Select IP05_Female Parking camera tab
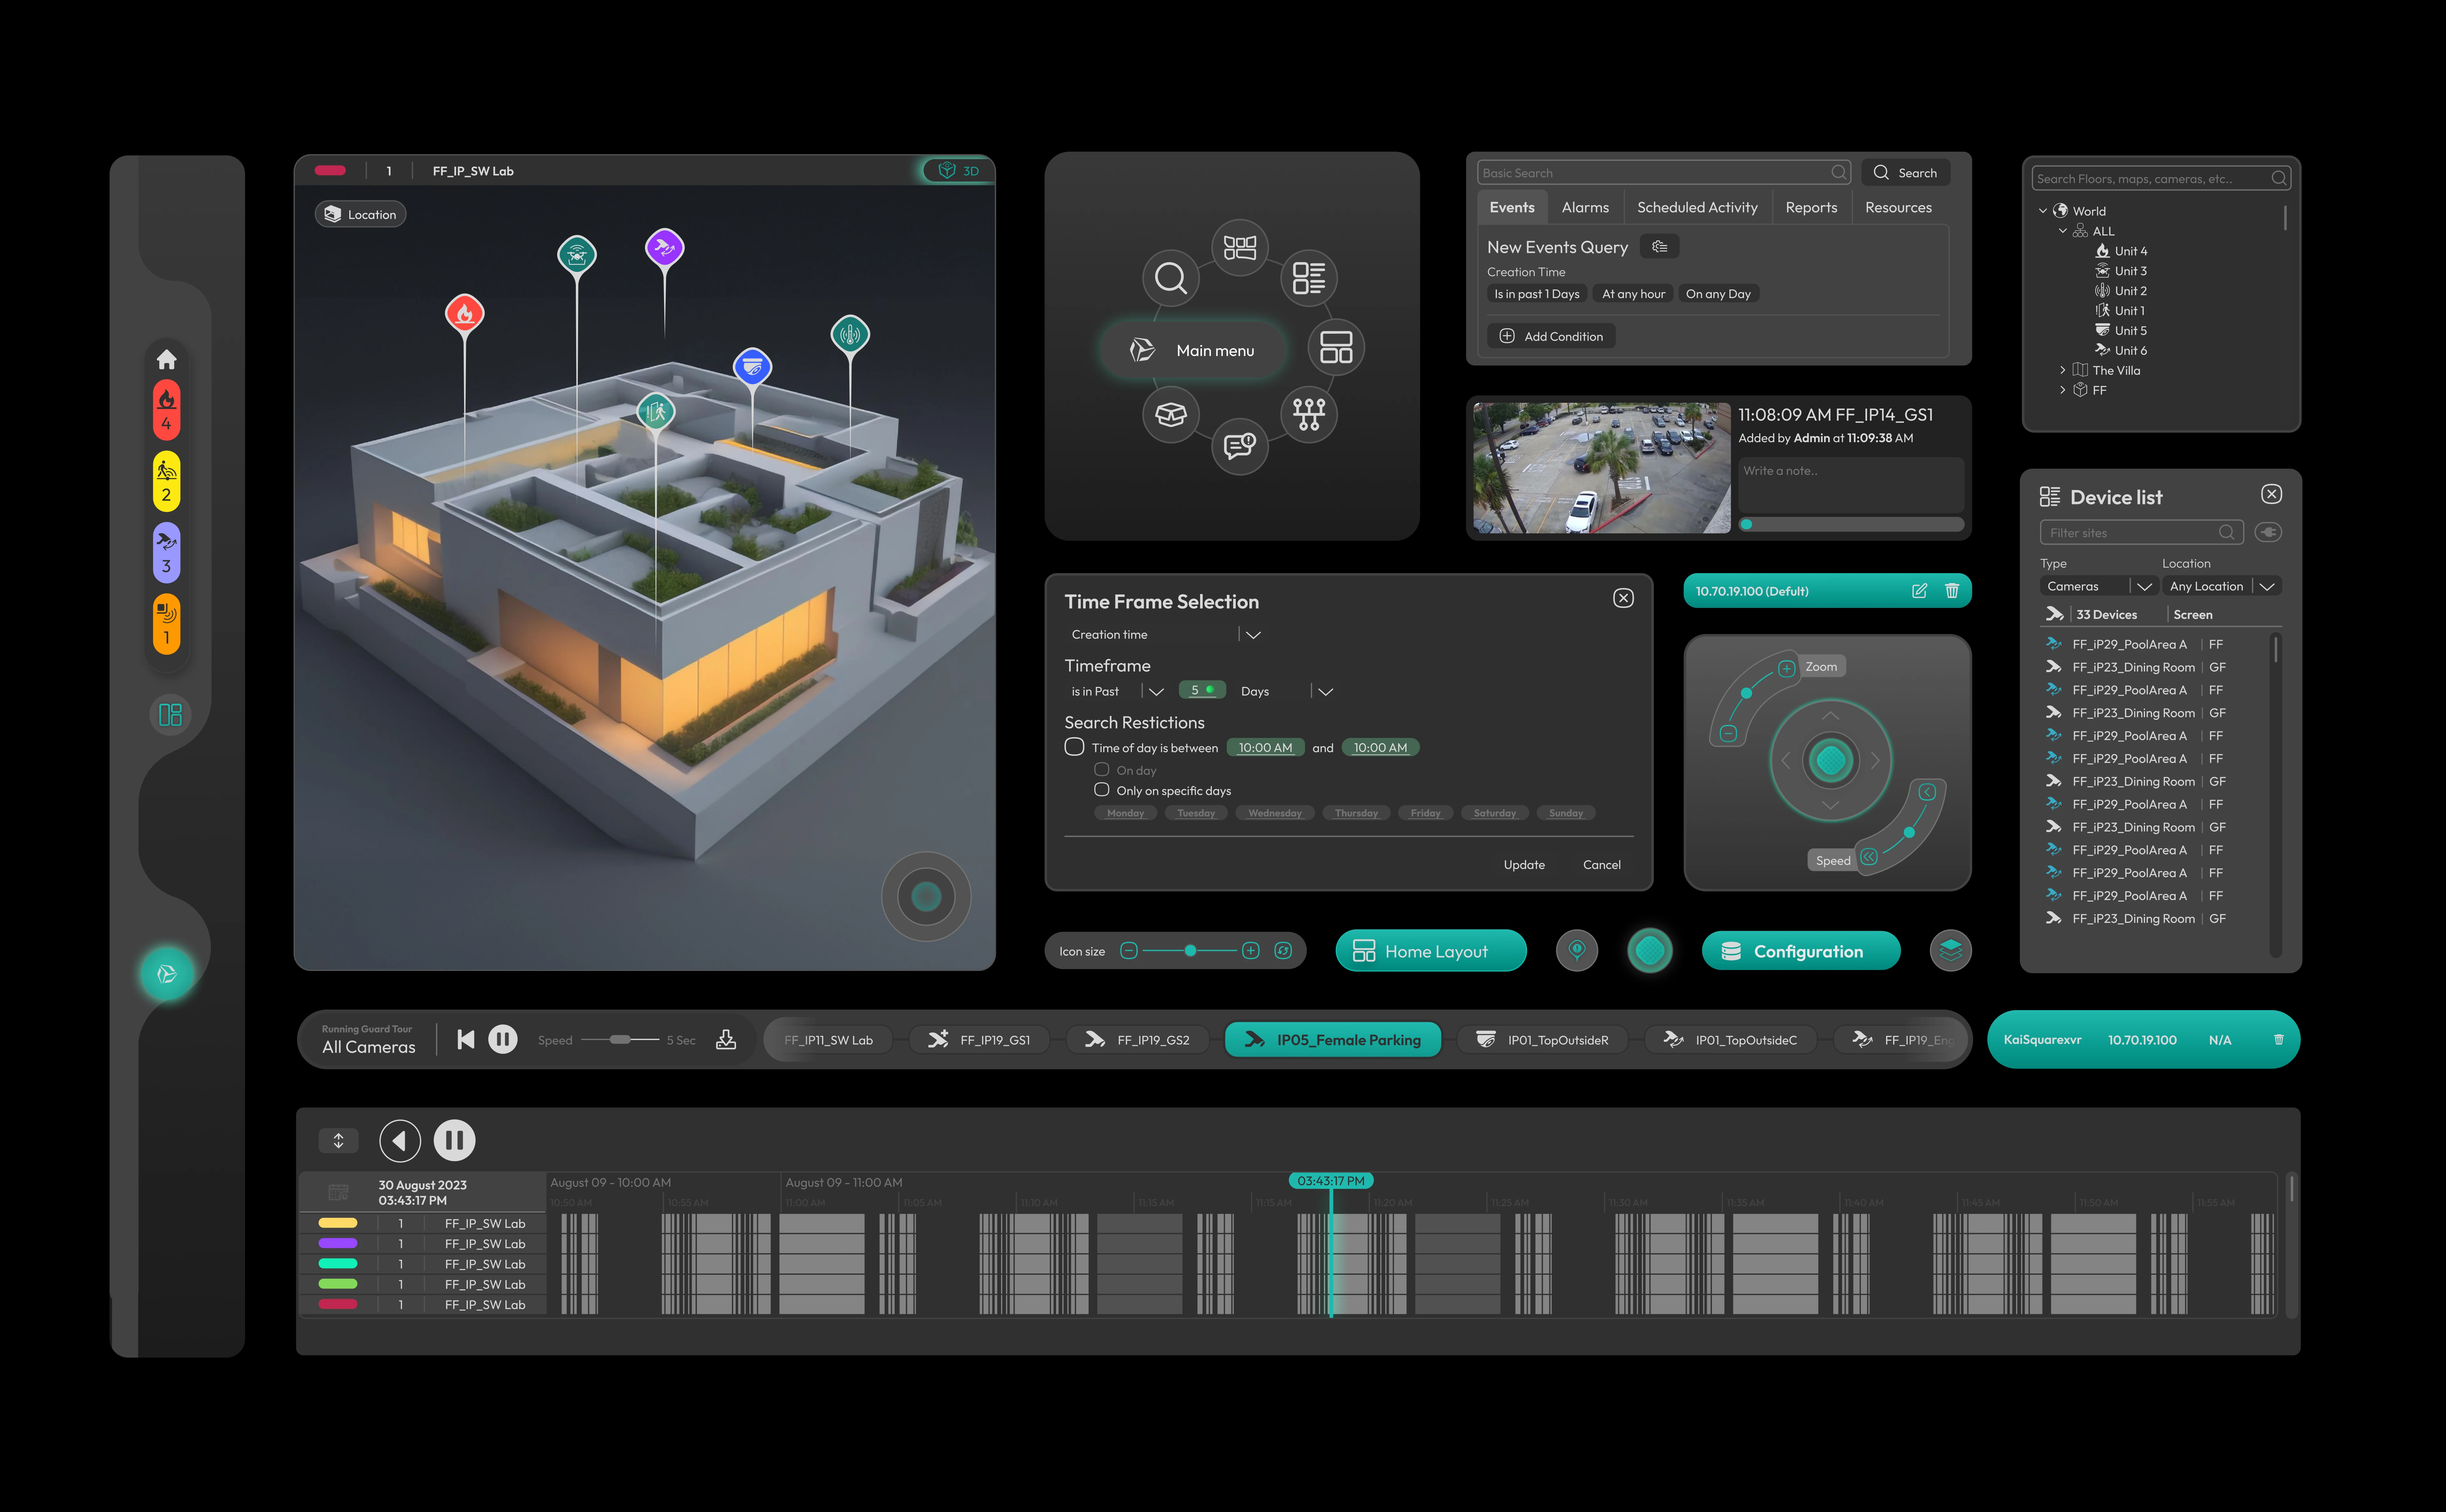This screenshot has width=2446, height=1512. click(x=1333, y=1040)
